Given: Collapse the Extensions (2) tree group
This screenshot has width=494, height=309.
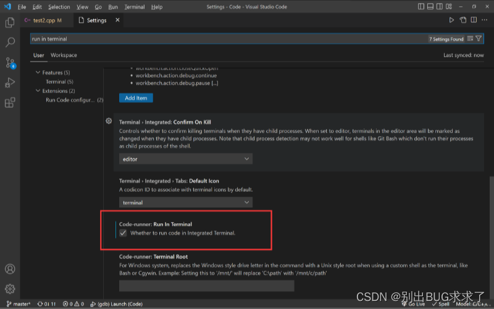Looking at the screenshot, I should pos(38,91).
